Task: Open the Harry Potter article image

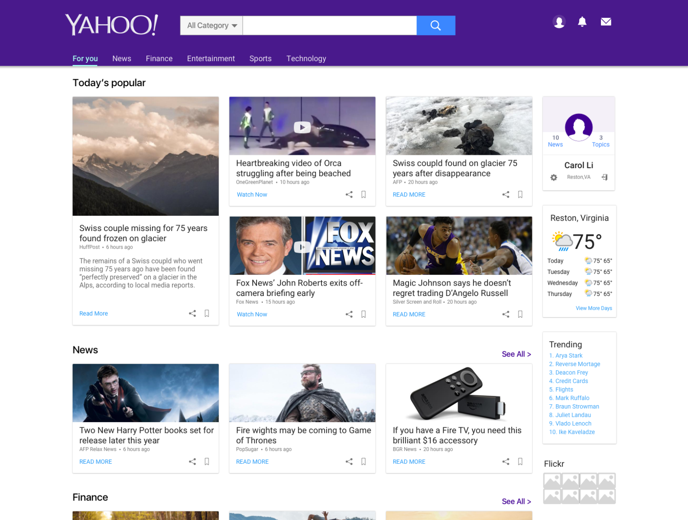Action: coord(146,393)
